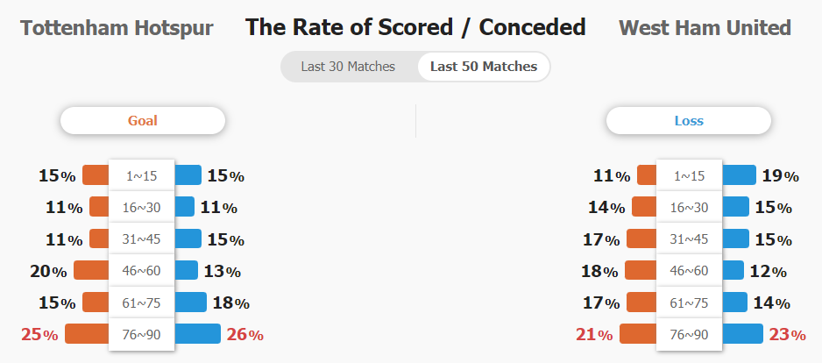Click the blue Loss button
Viewport: 822px width, 363px height.
[688, 121]
